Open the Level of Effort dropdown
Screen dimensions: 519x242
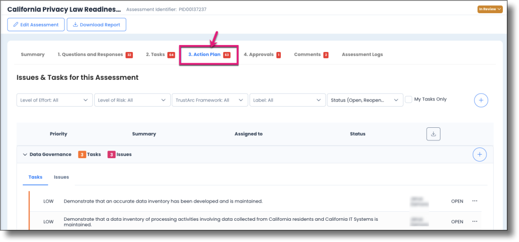click(x=55, y=101)
